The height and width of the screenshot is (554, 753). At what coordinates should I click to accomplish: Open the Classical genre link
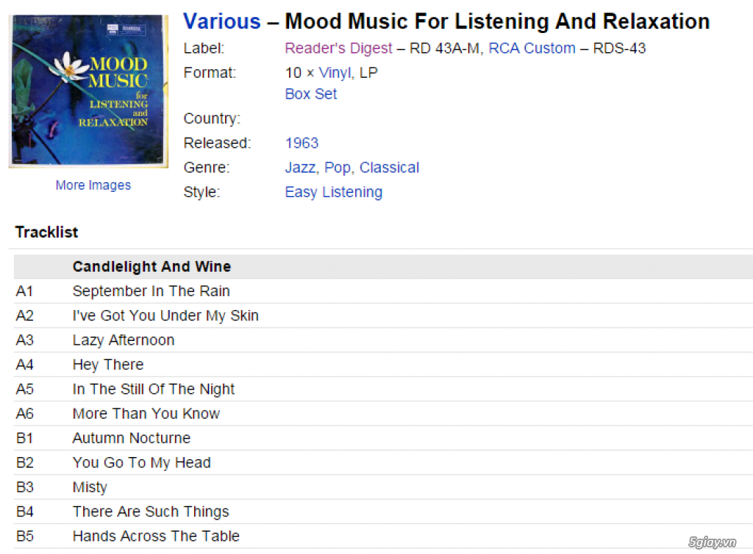389,167
